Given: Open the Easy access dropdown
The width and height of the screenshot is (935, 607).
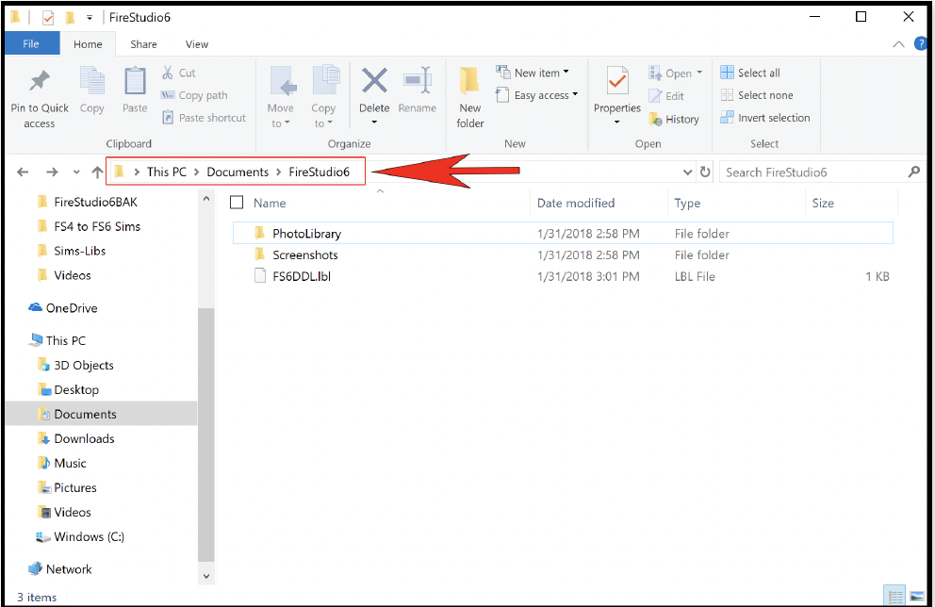Looking at the screenshot, I should 536,95.
